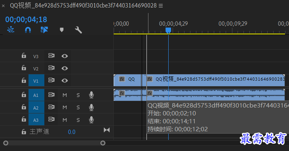Toggle sync lock on V1

click(x=51, y=80)
